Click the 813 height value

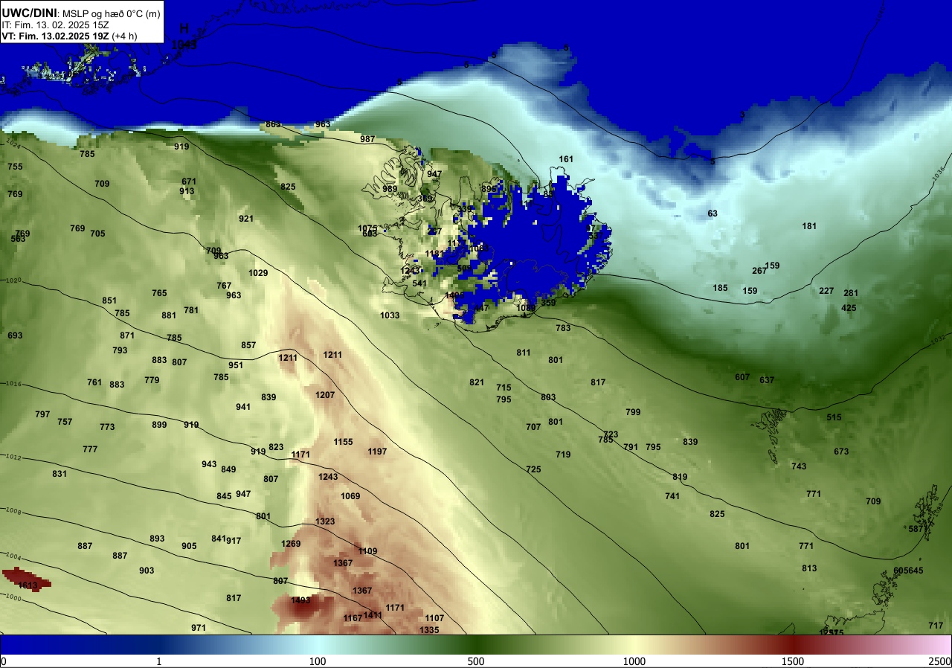point(809,568)
